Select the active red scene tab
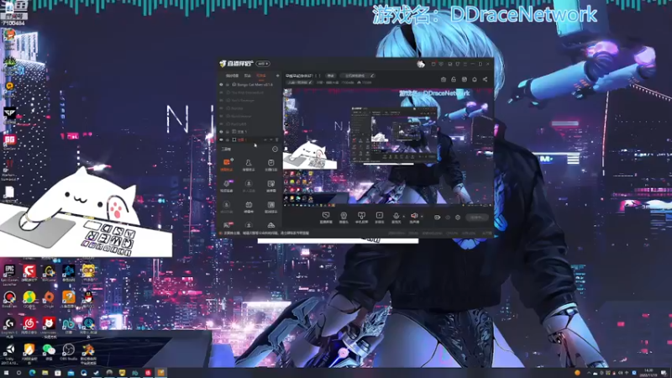Screen dimensions: 672x378 click(260, 76)
